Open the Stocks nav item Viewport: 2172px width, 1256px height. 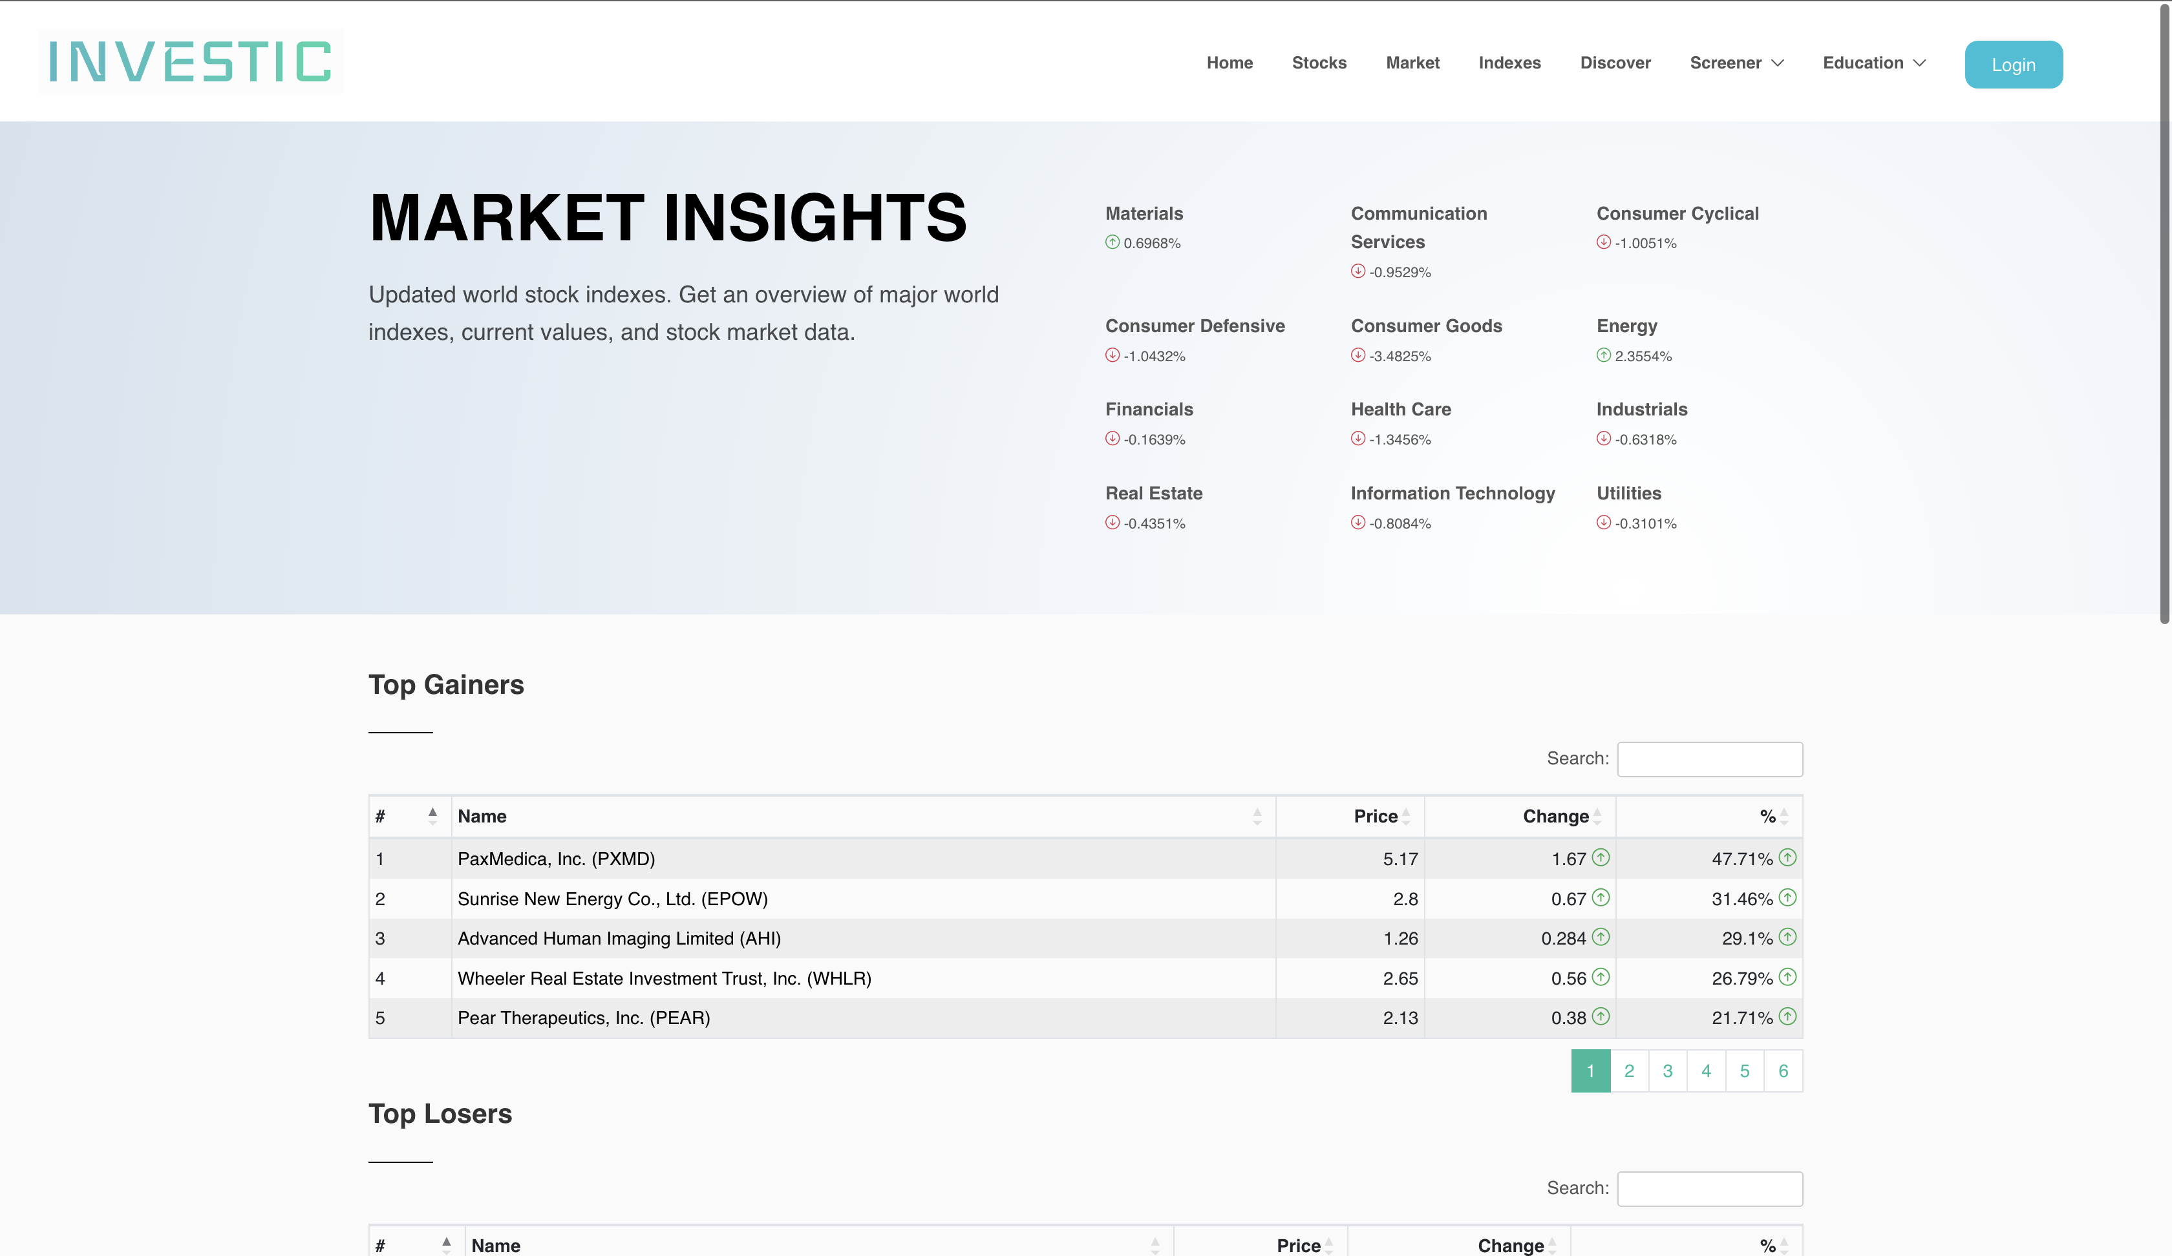coord(1319,63)
